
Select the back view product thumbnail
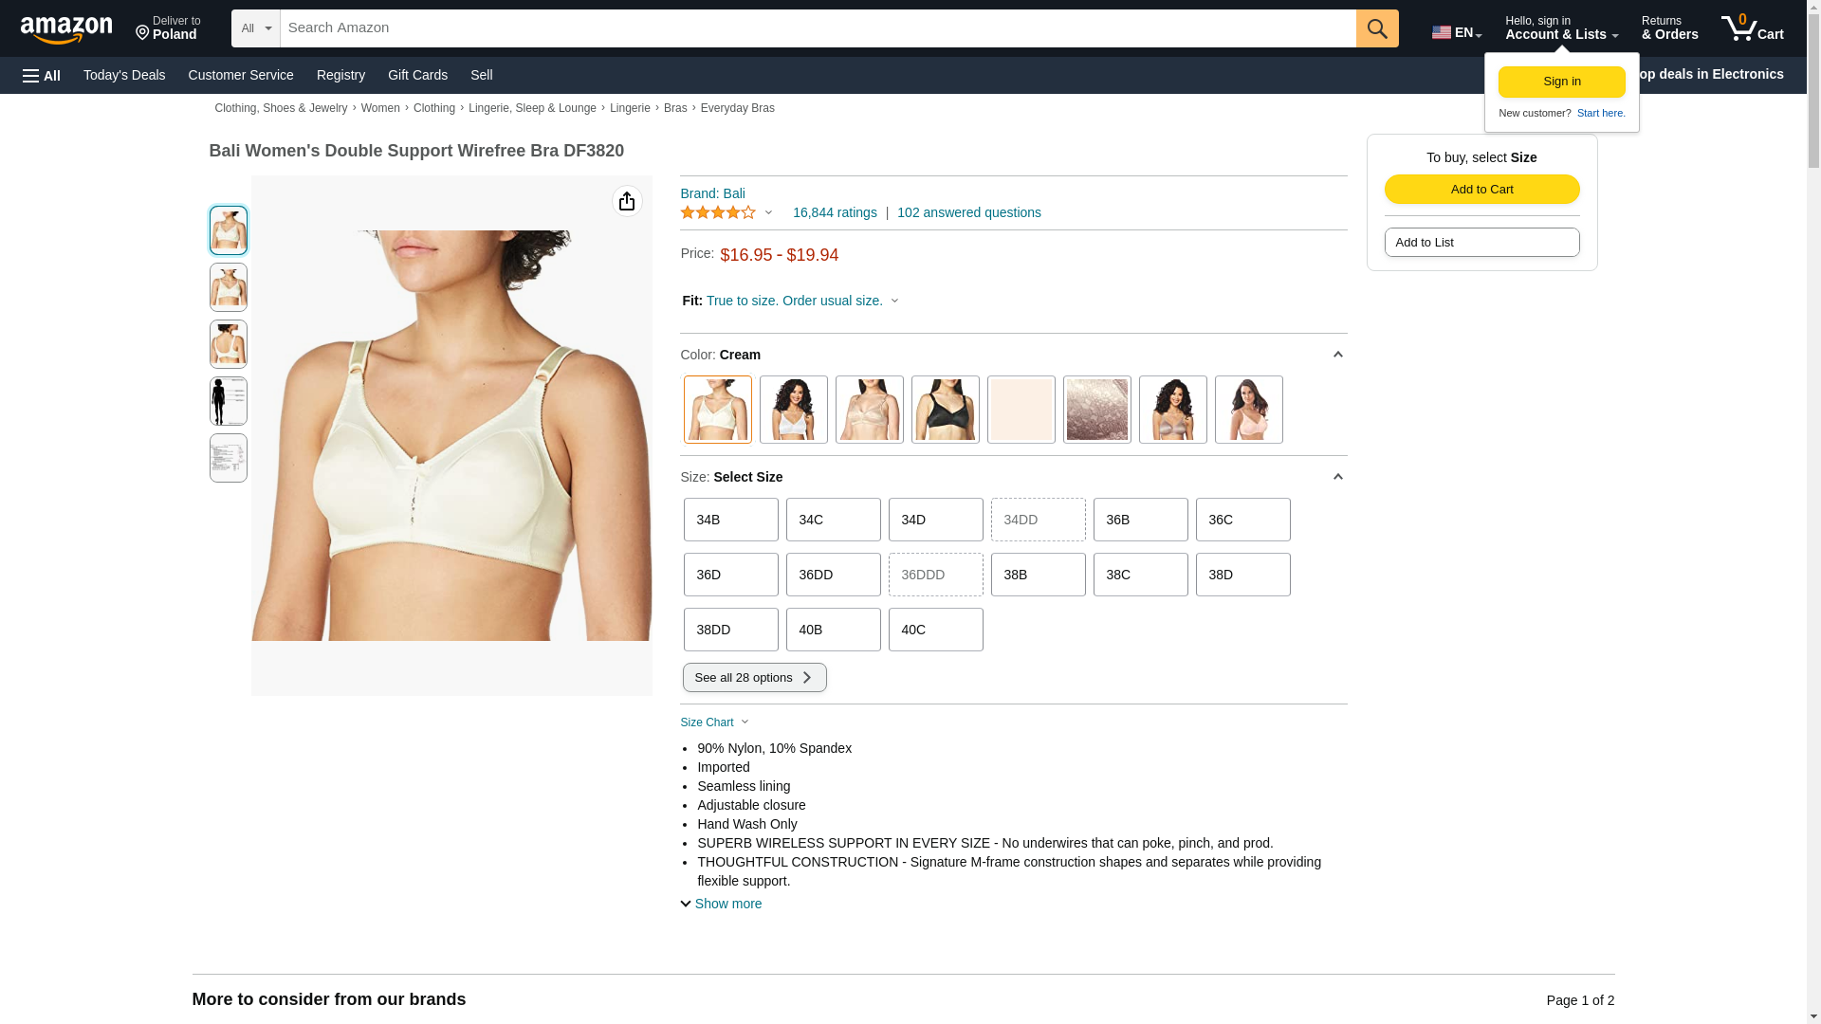pyautogui.click(x=228, y=344)
